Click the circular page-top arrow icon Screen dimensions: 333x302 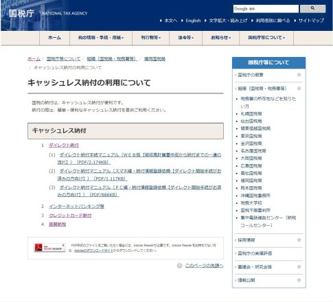click(180, 266)
